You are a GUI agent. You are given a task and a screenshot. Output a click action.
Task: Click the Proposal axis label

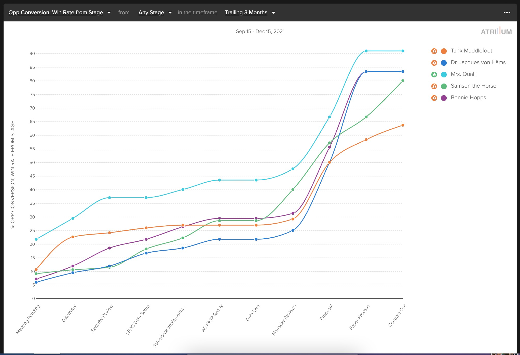[326, 312]
